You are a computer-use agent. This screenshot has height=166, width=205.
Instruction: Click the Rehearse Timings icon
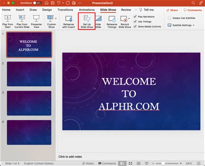112,19
